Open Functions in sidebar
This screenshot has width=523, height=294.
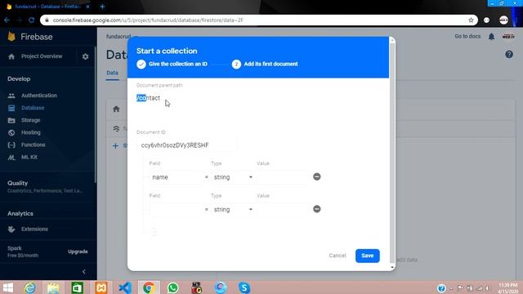pyautogui.click(x=33, y=145)
